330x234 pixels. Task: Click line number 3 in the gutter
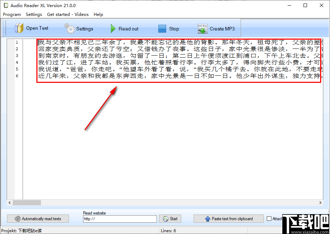click(17, 56)
